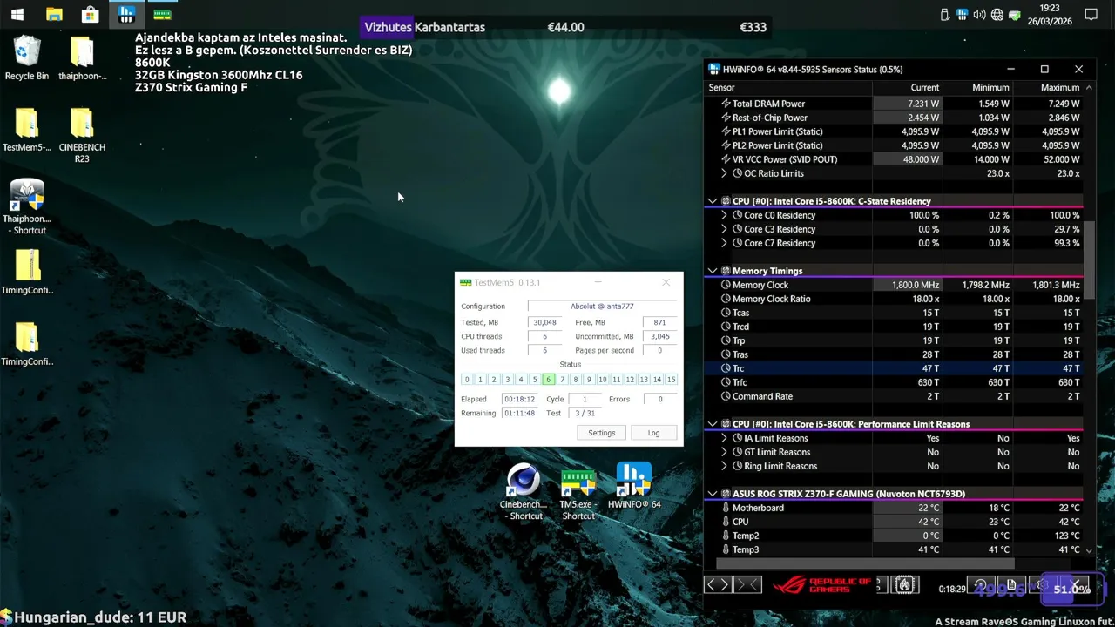Click the Errors value field in TestMem5

click(x=660, y=399)
